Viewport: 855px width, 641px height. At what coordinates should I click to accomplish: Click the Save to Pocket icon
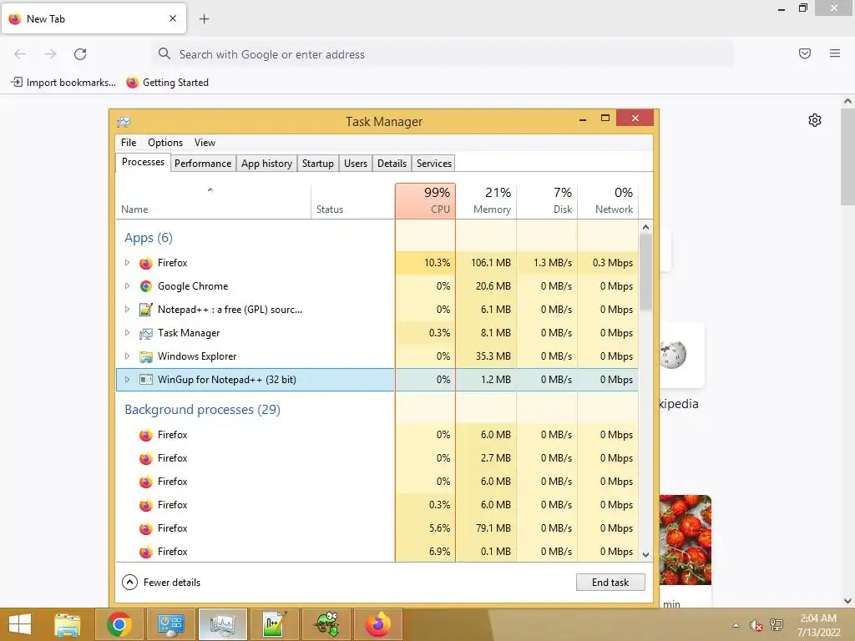pos(805,53)
